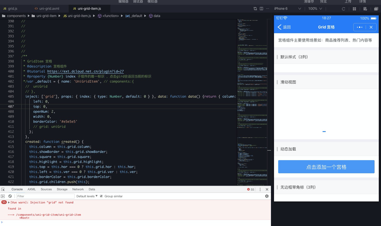This screenshot has height=226, width=381.
Task: Open the Default levels dropdown
Action: 86,196
